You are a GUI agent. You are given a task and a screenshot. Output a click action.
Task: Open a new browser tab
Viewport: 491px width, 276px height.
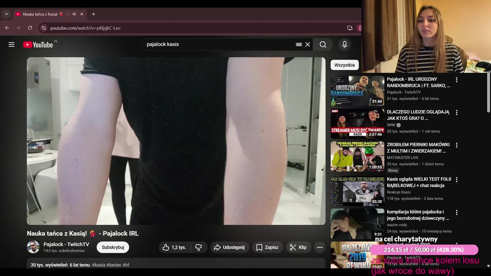93,14
